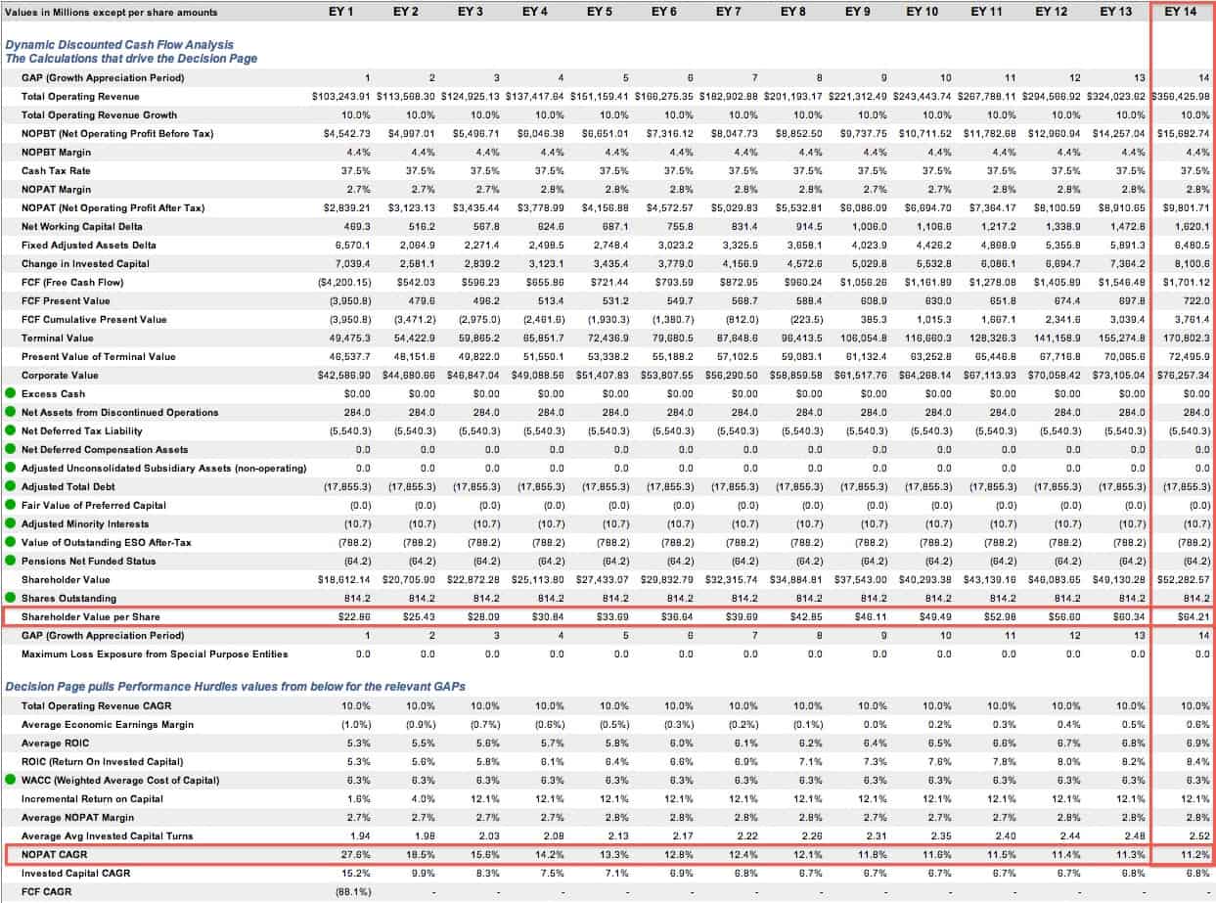Click the $22.86 Shareholder Value per Share cell
The width and height of the screenshot is (1216, 903).
[x=355, y=616]
